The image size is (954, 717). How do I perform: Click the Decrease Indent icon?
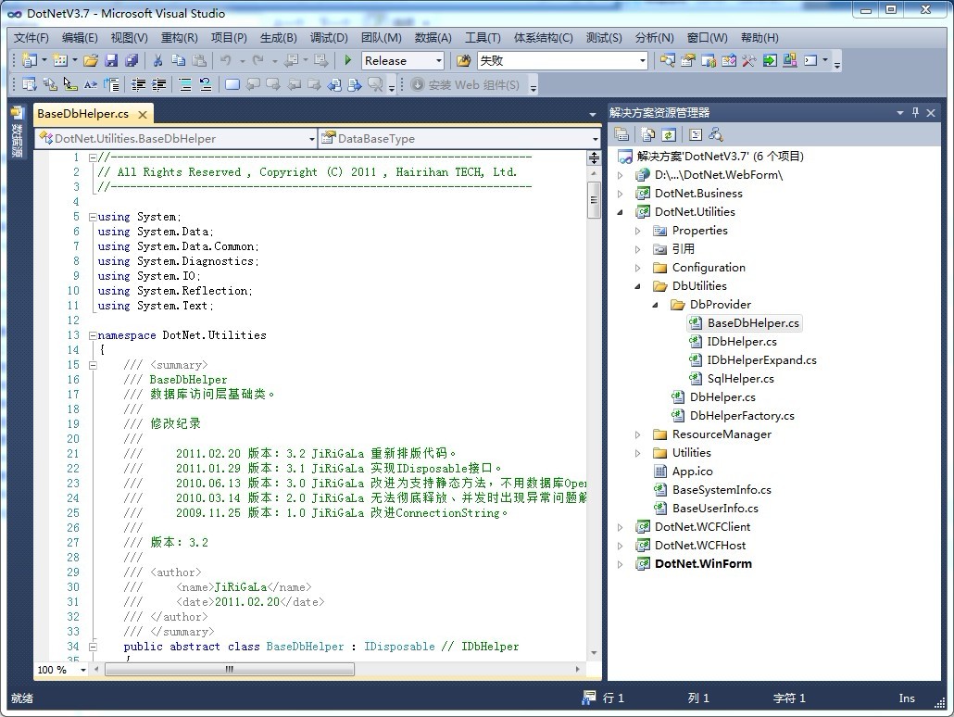139,84
